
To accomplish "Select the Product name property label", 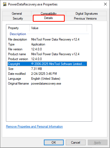I will click(x=17, y=54).
